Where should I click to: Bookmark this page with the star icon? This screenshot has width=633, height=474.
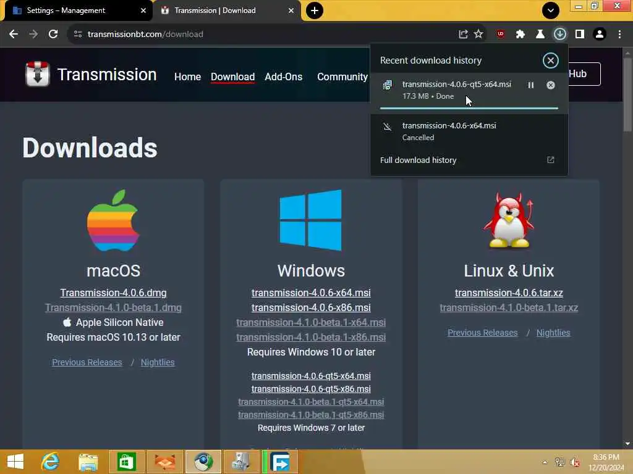click(478, 35)
